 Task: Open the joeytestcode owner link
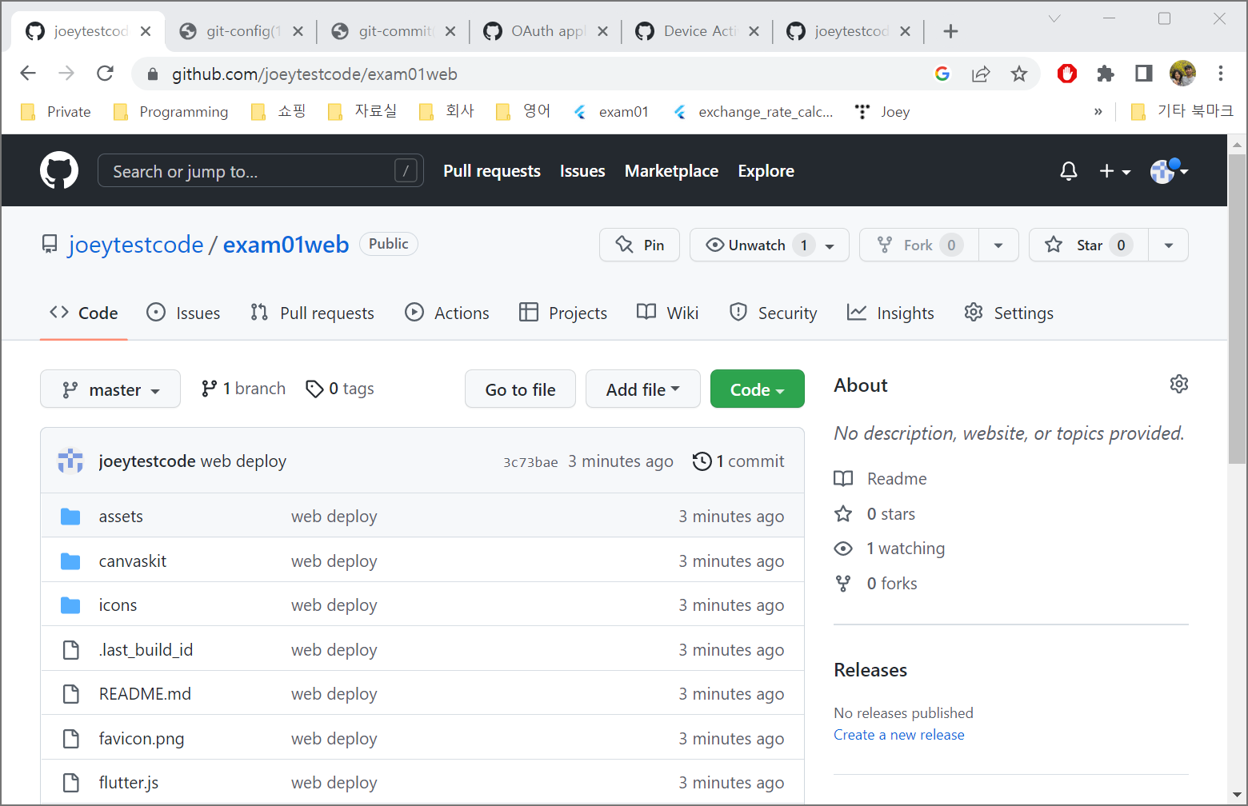coord(136,245)
